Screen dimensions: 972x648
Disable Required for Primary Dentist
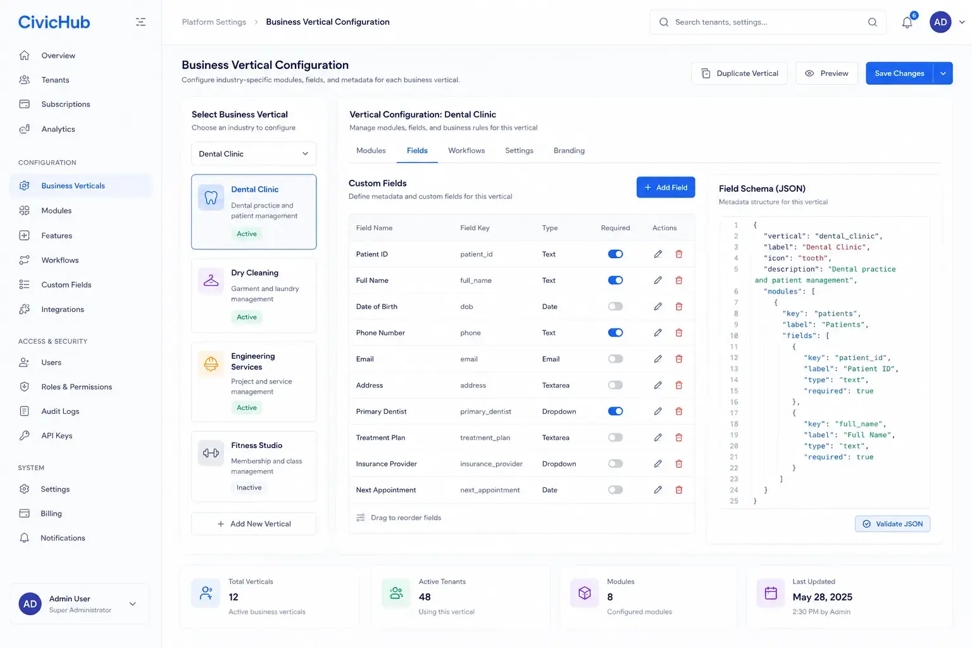(x=616, y=411)
